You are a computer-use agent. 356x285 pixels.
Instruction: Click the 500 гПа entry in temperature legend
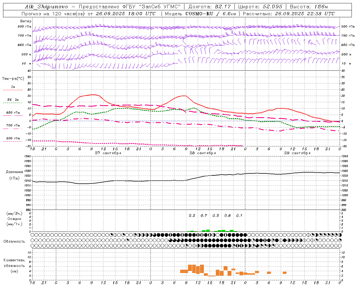13,138
